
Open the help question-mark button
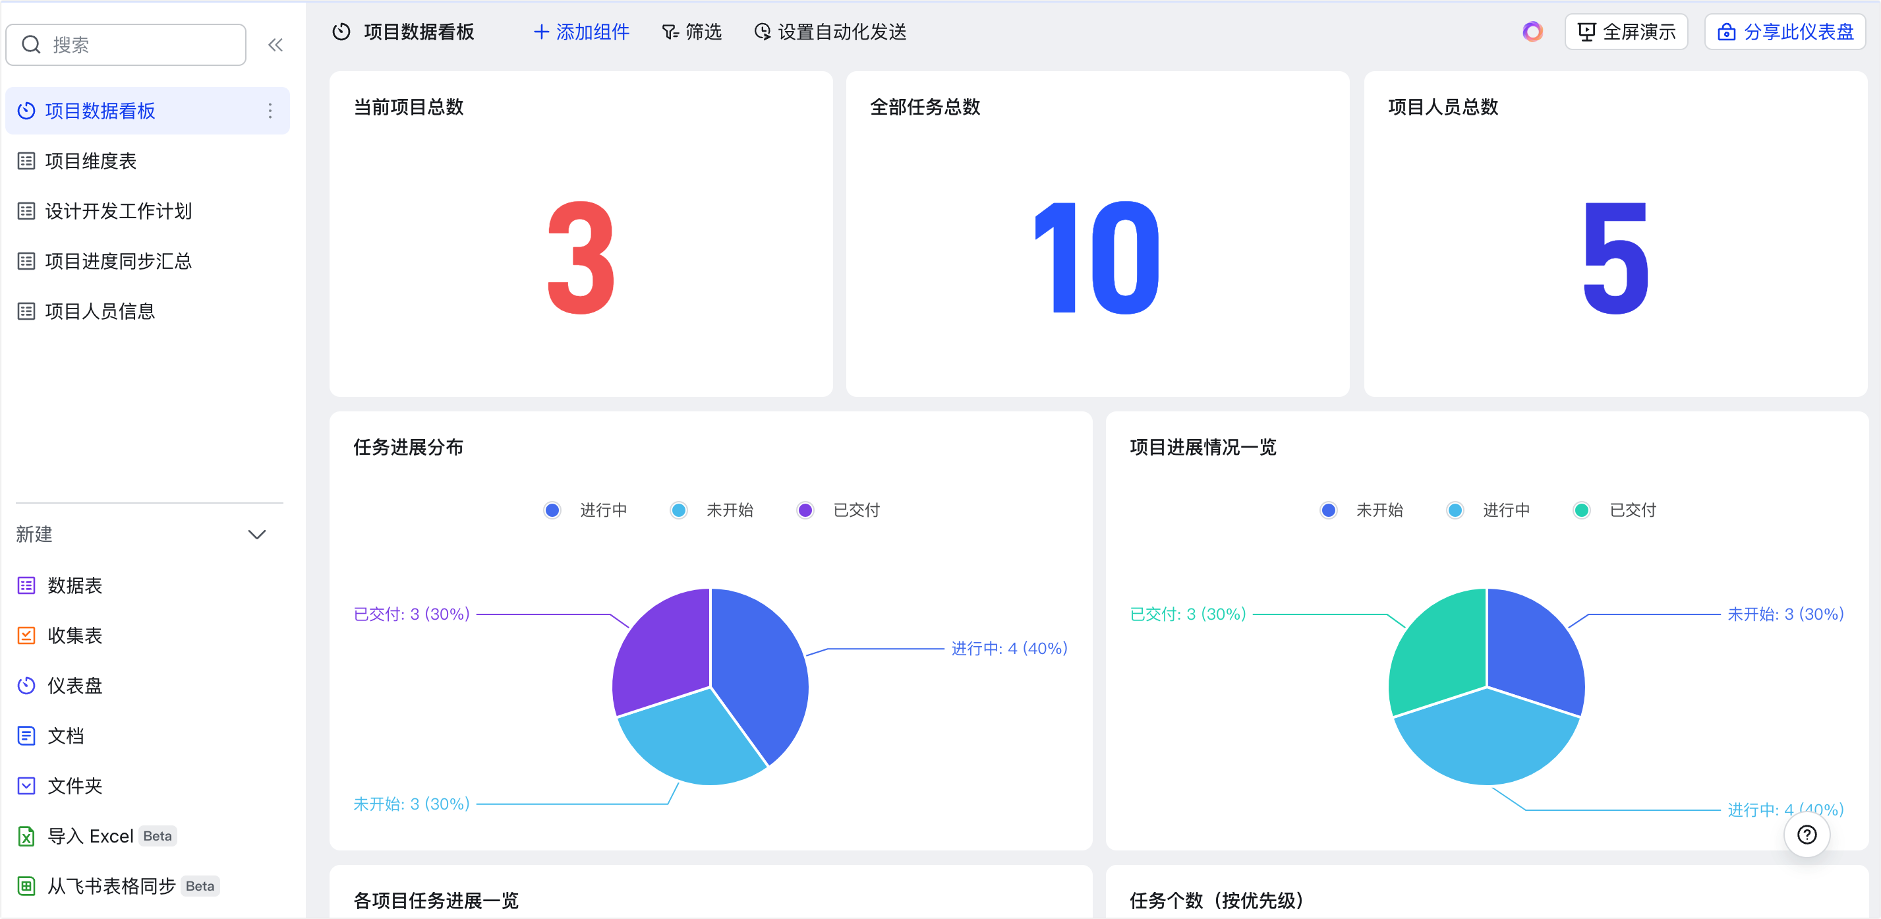(x=1807, y=834)
